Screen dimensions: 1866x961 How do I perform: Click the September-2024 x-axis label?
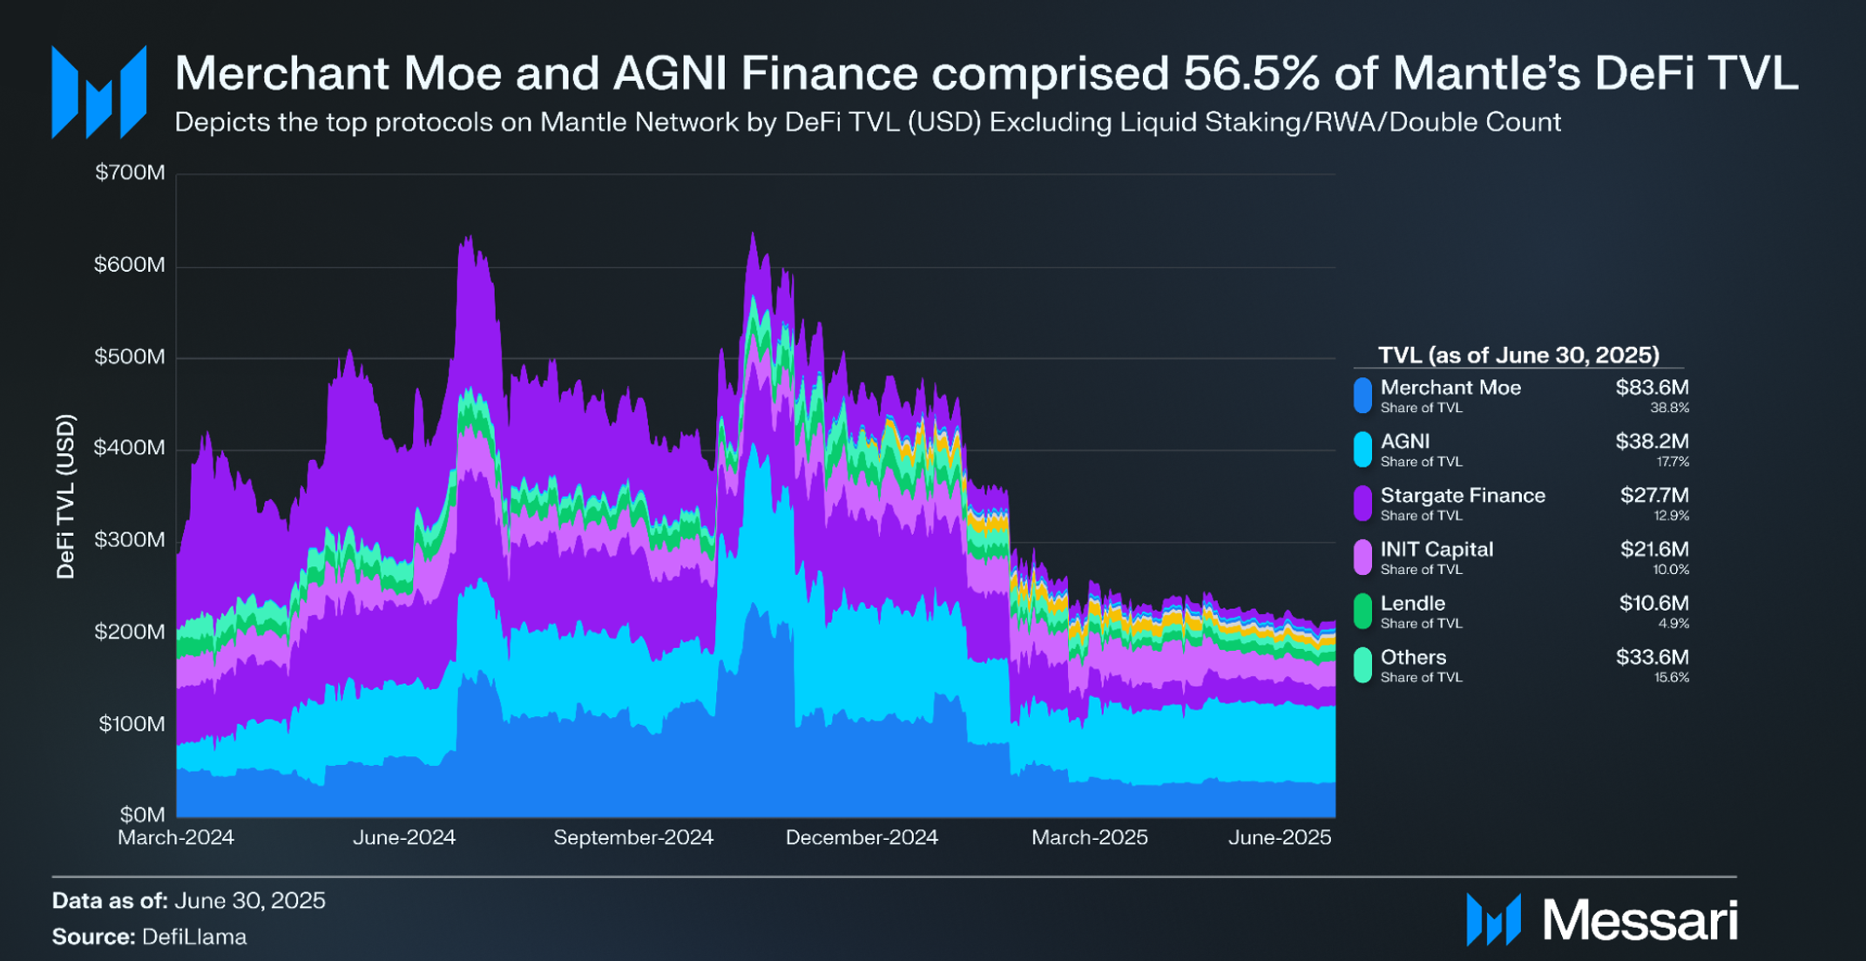633,837
